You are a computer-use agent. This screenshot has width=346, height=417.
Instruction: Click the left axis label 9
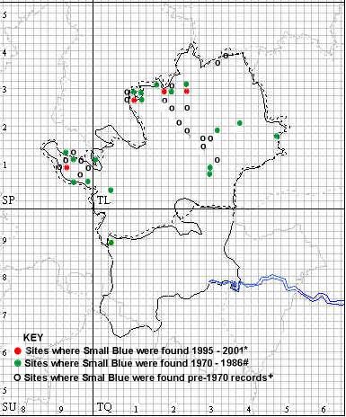[x=4, y=240]
